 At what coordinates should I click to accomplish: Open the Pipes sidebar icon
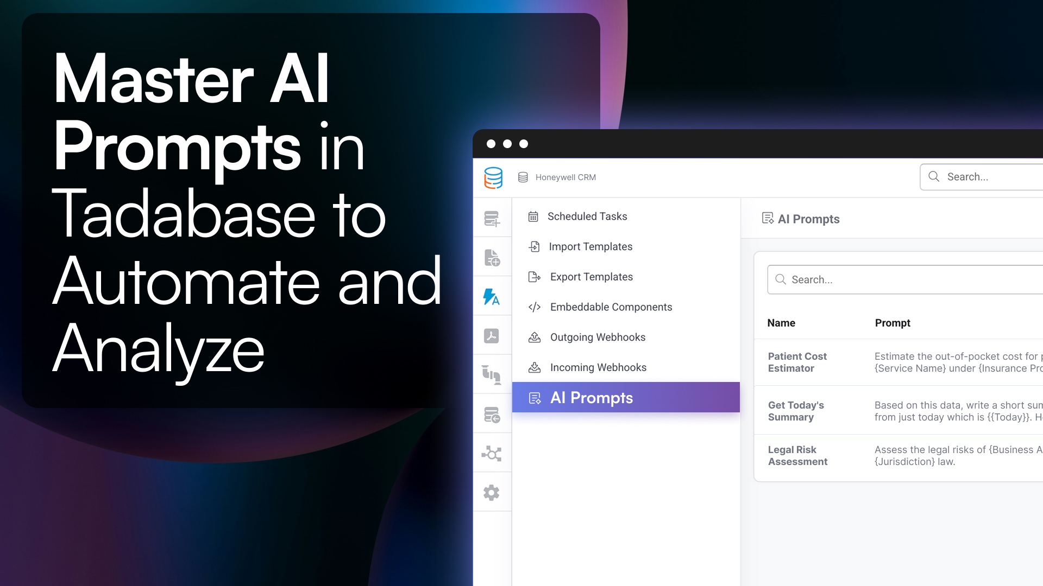(492, 375)
